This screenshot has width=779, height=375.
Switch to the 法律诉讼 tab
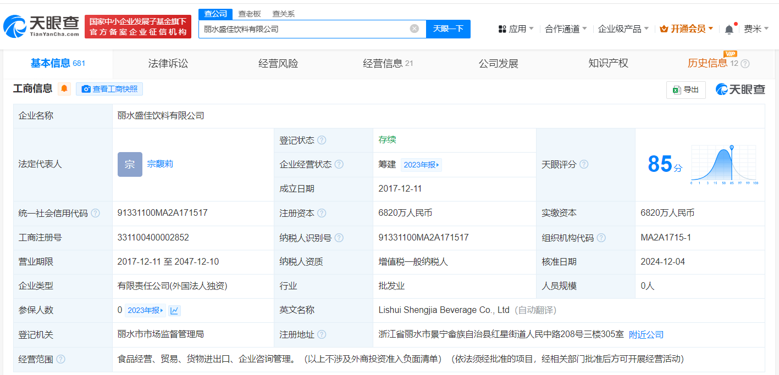click(x=168, y=64)
